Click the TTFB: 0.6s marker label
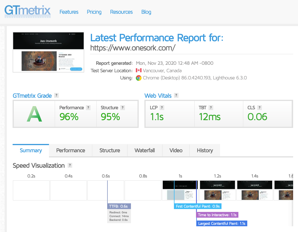The image size is (298, 232). coord(119,206)
